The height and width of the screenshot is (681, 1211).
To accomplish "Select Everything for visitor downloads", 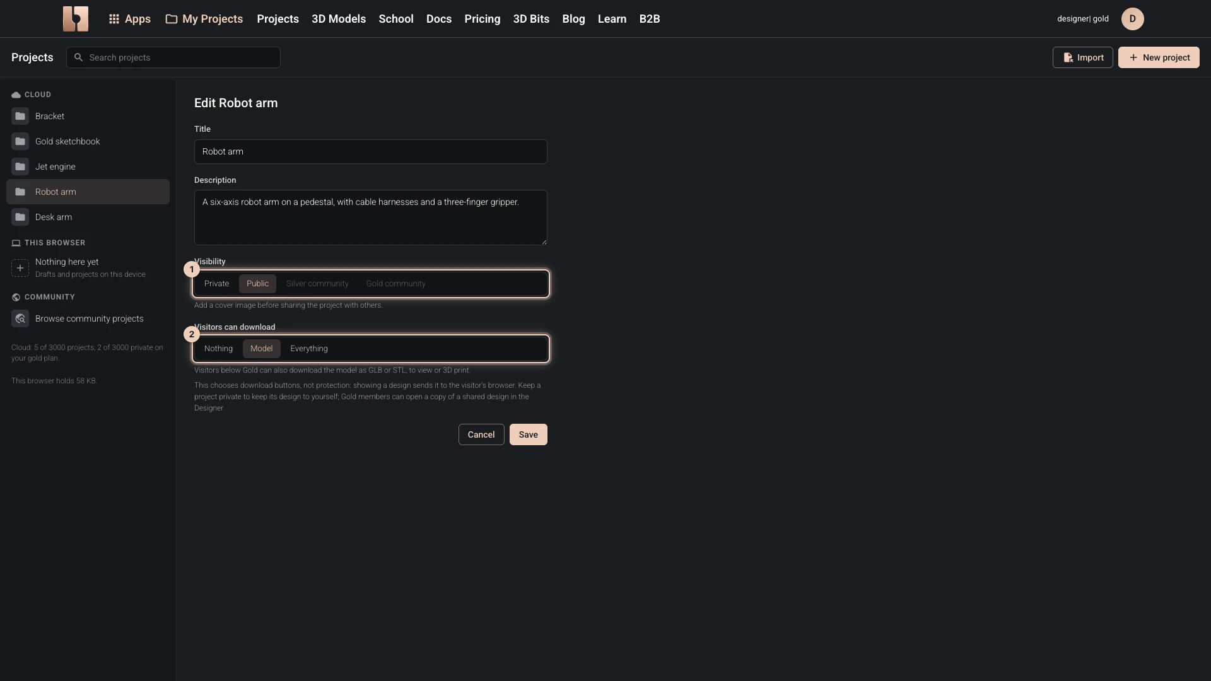I will click(x=309, y=349).
